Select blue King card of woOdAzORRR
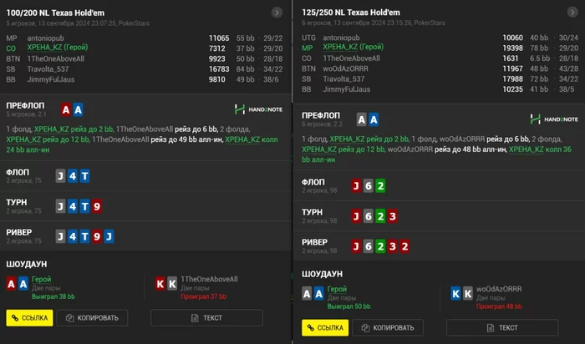Image resolution: width=585 pixels, height=344 pixels. click(x=455, y=293)
